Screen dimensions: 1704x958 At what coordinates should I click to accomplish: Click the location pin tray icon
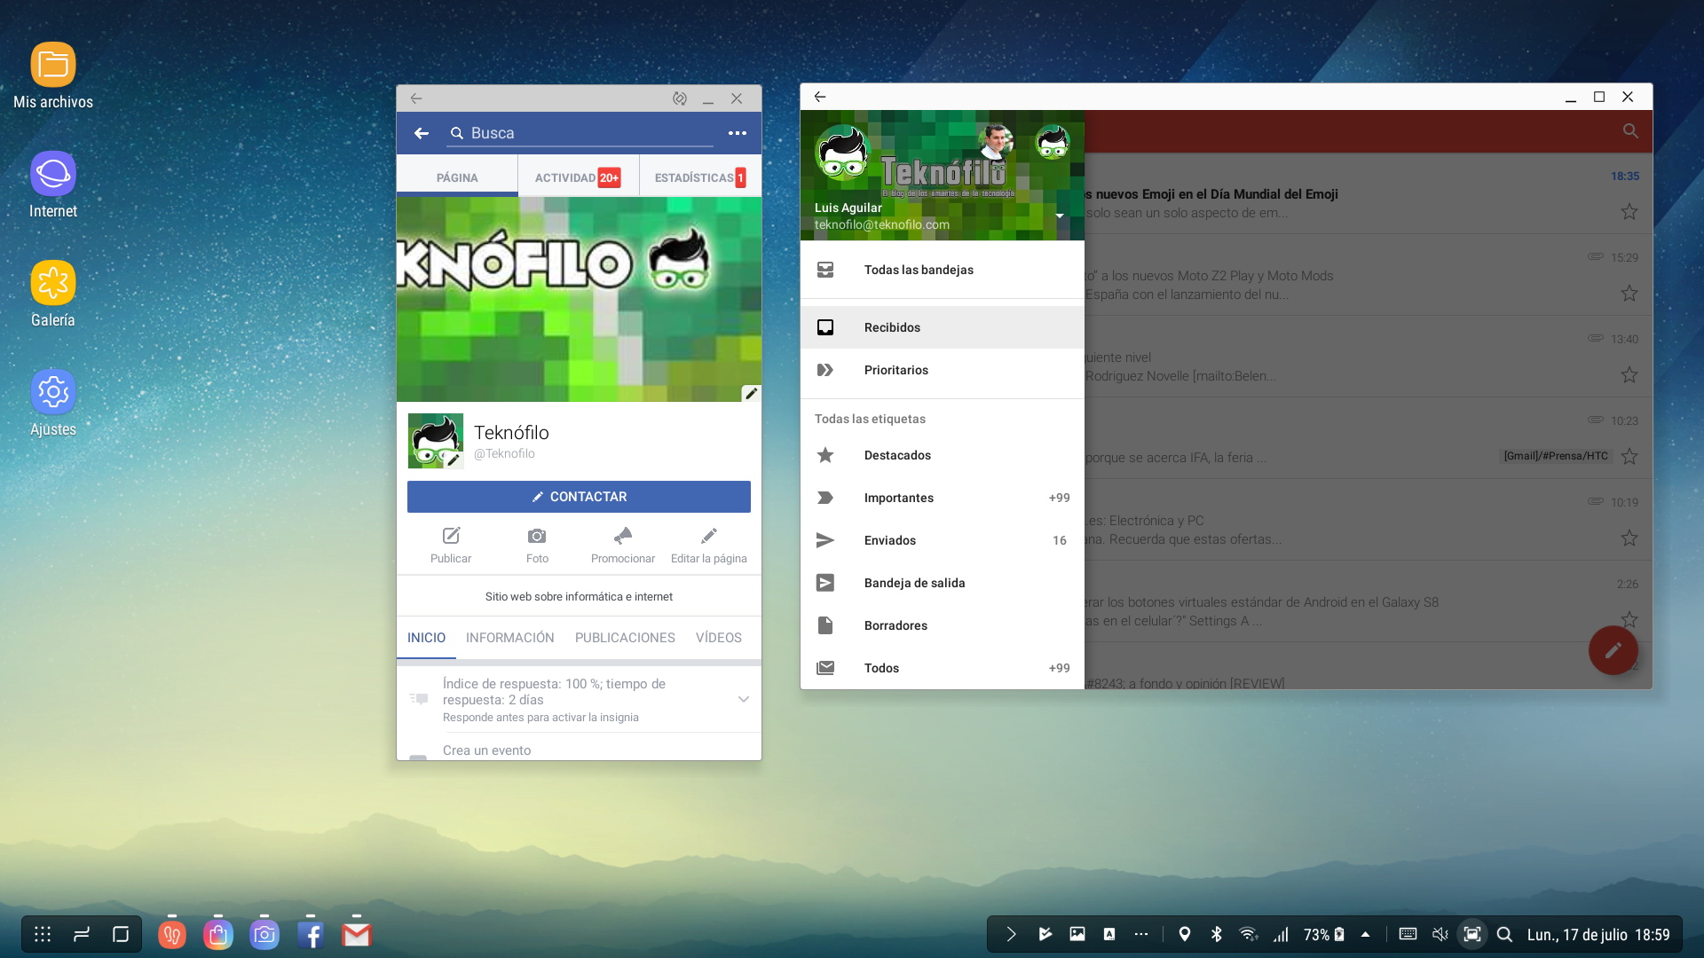tap(1184, 934)
